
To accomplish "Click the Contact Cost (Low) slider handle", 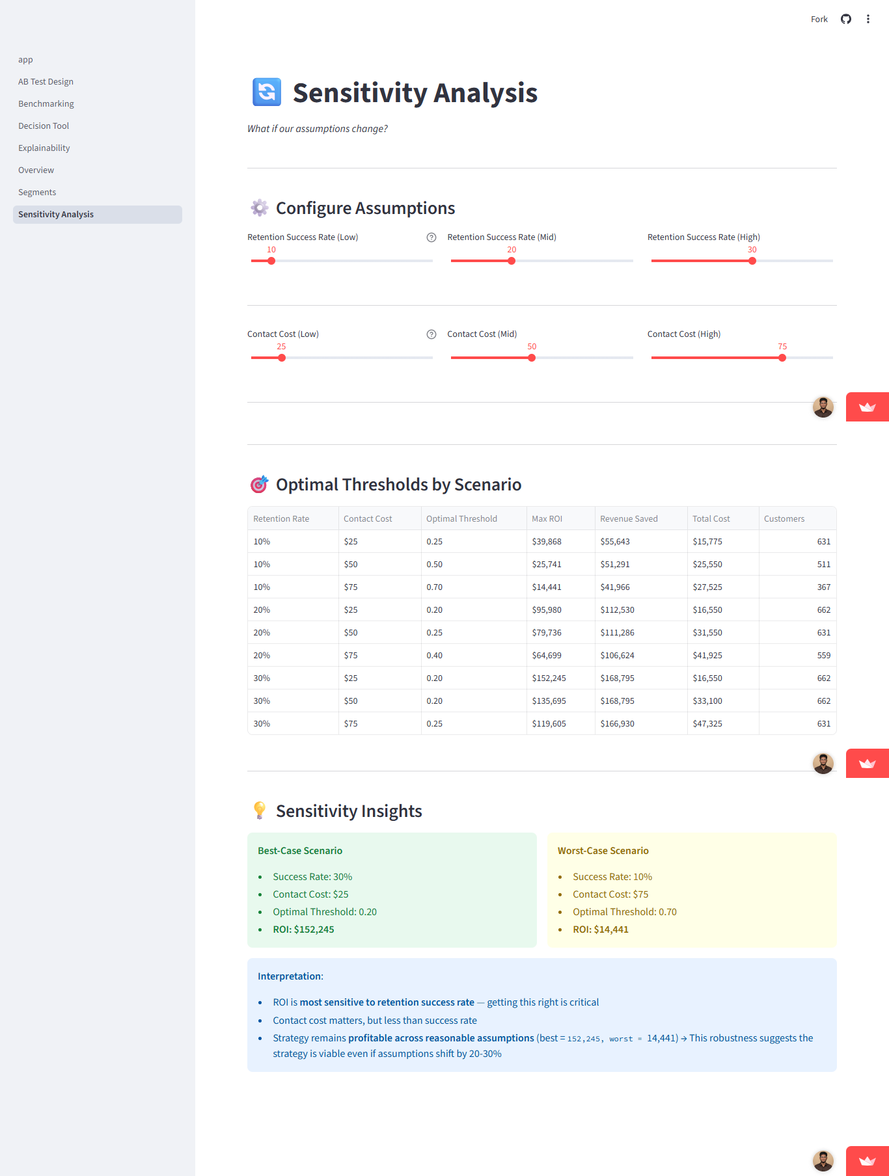I will coord(282,358).
